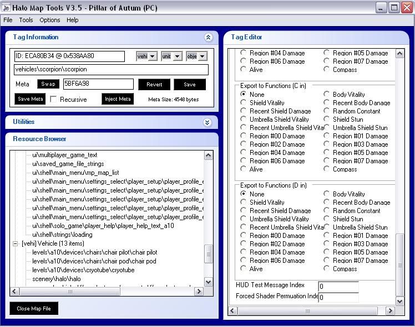The width and height of the screenshot is (415, 327).
Task: Open the Tools menu
Action: point(26,20)
